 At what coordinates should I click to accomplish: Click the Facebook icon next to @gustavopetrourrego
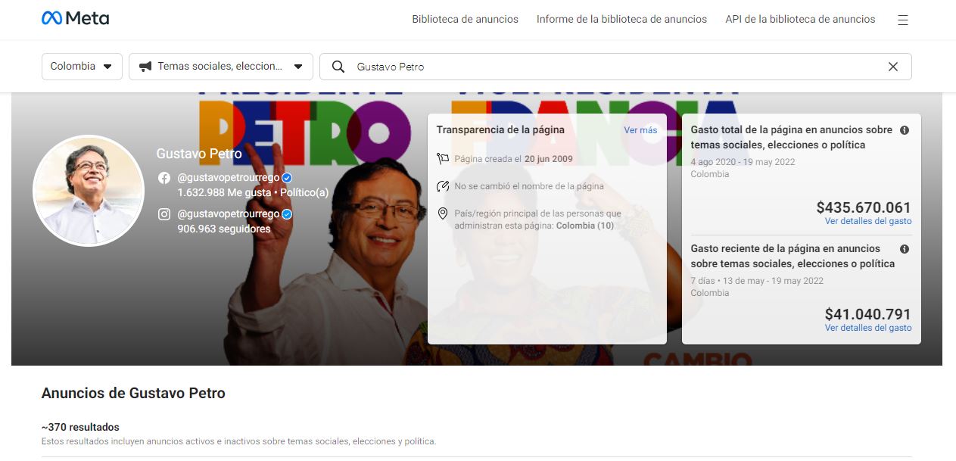(x=164, y=178)
